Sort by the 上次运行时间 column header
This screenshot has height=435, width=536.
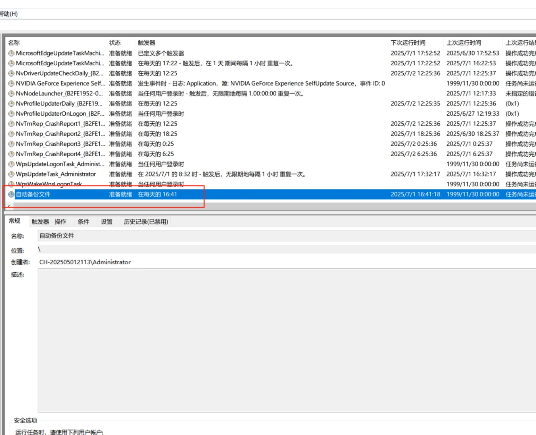(x=473, y=43)
